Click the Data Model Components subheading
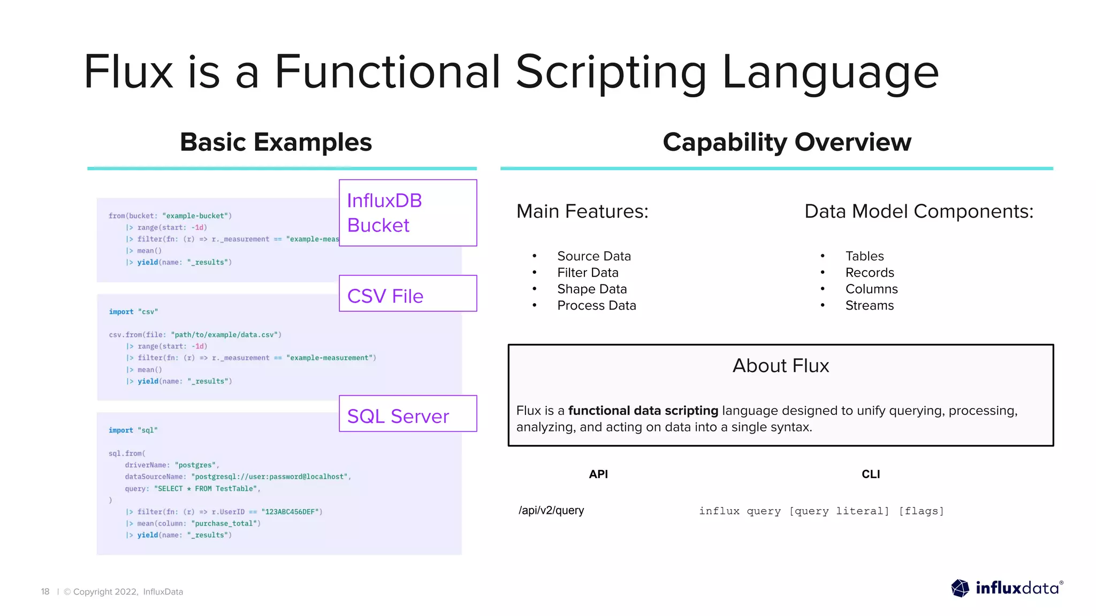This screenshot has width=1096, height=616. 918,211
